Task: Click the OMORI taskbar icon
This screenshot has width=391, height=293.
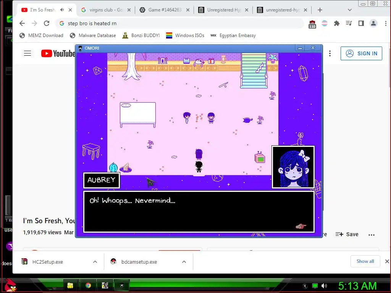Action: tap(122, 285)
